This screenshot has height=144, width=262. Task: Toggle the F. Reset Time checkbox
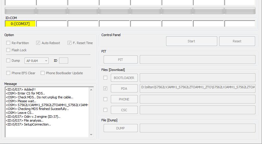(69, 43)
